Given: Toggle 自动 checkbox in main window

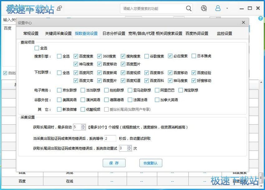Looking at the screenshot, I should coord(5,73).
